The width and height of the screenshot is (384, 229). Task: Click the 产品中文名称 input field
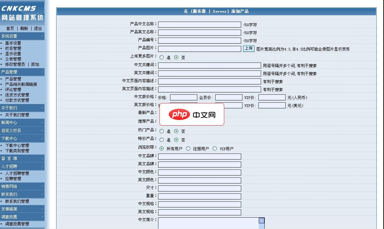pos(199,24)
